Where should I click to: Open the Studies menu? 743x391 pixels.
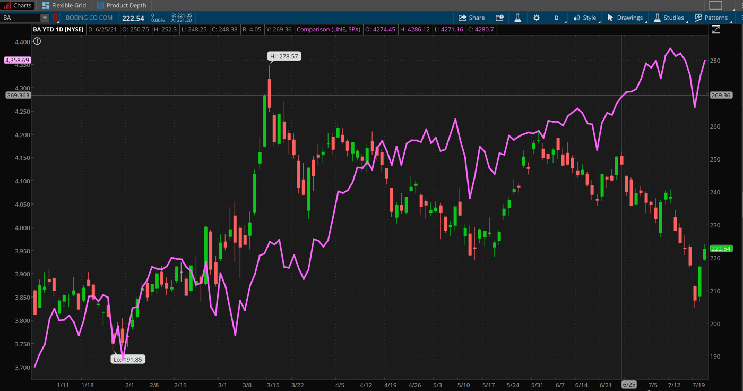point(669,18)
